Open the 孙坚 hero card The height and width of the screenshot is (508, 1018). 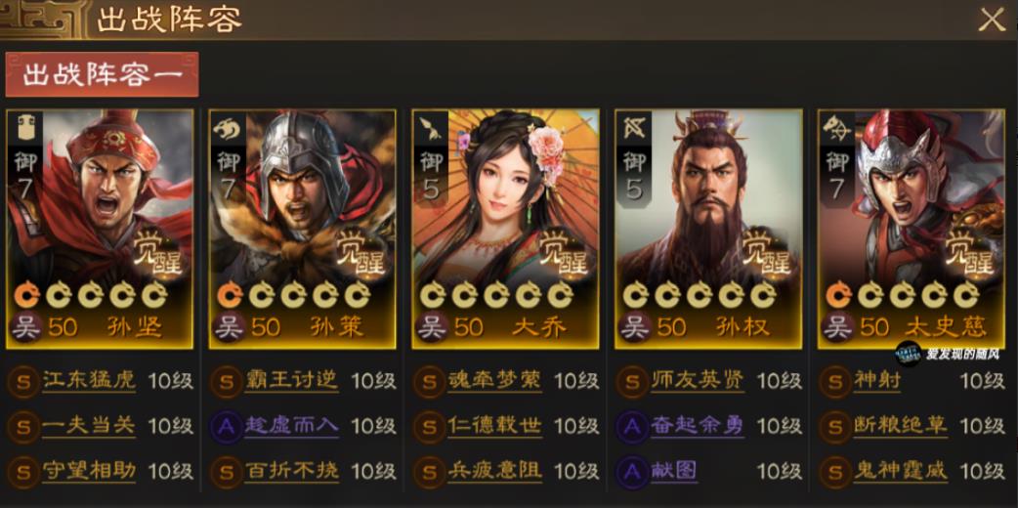(100, 229)
